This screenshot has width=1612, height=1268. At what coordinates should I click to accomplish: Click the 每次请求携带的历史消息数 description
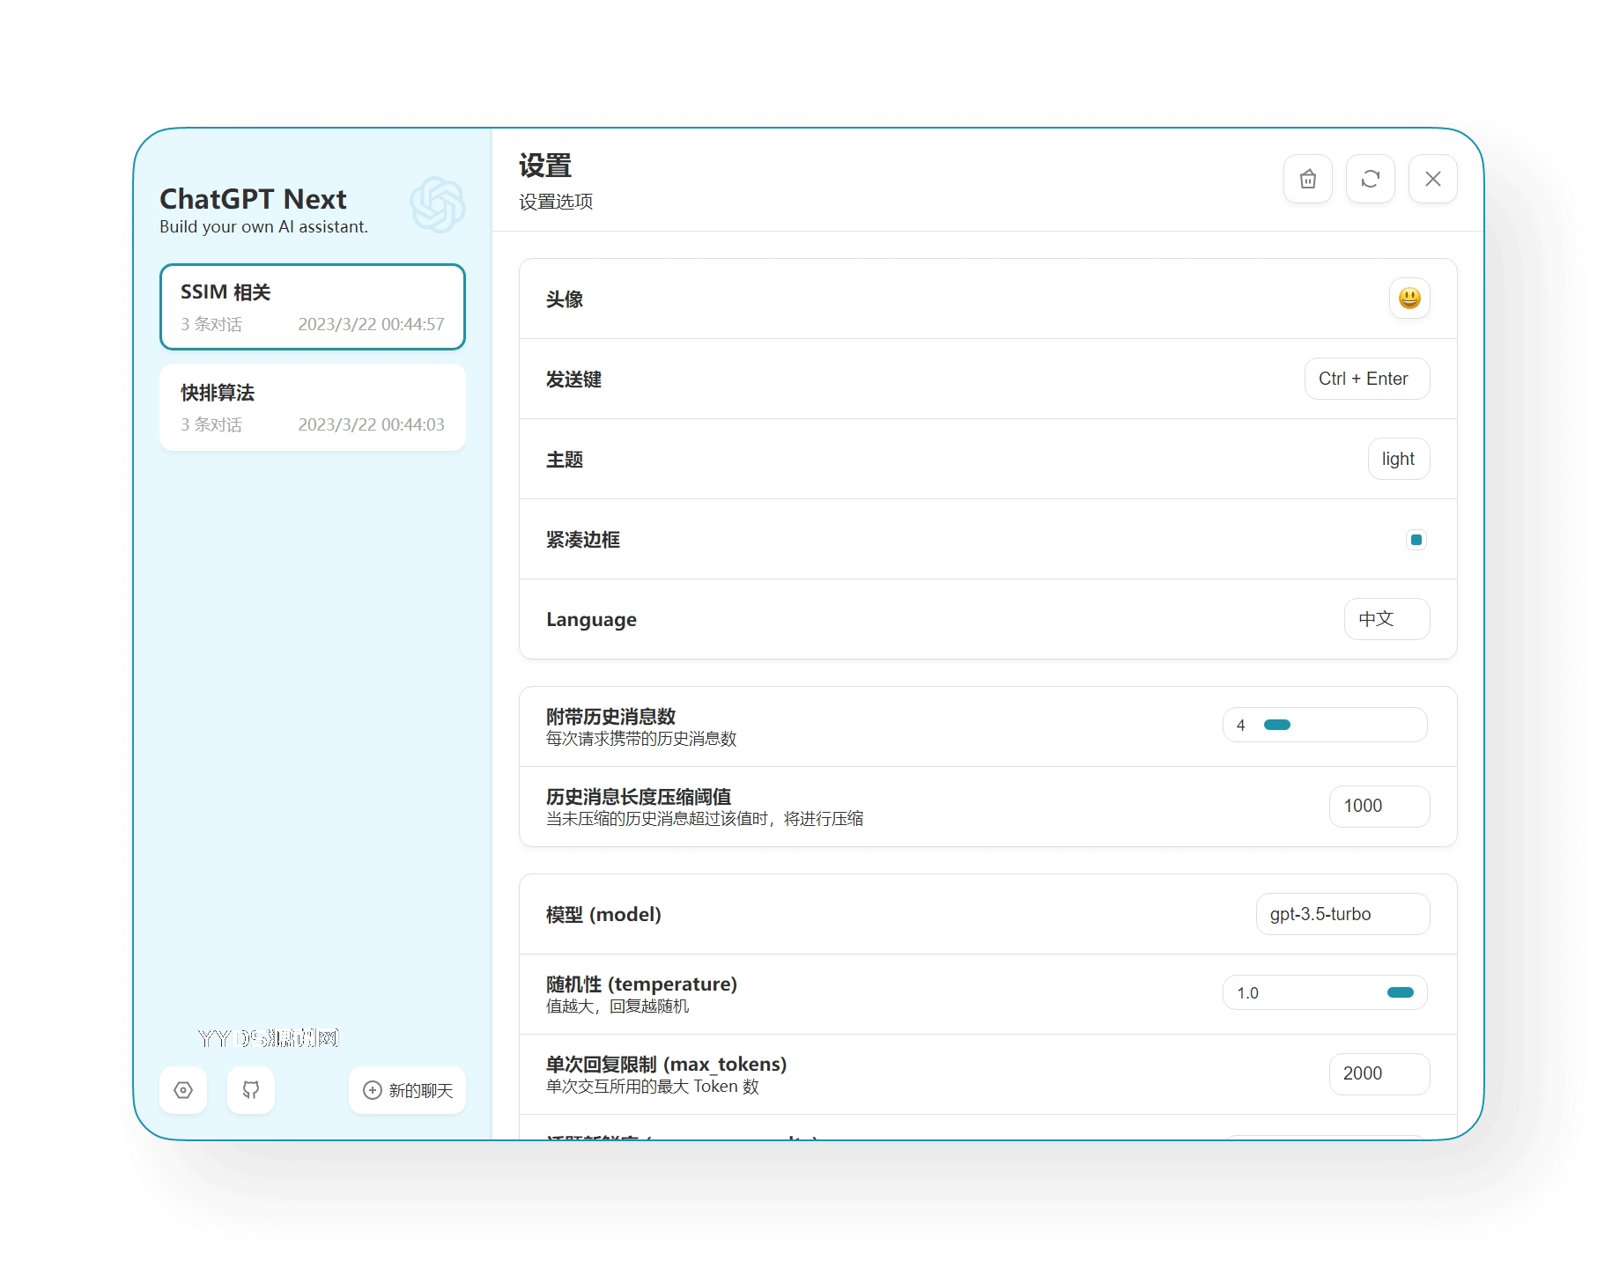pyautogui.click(x=641, y=739)
